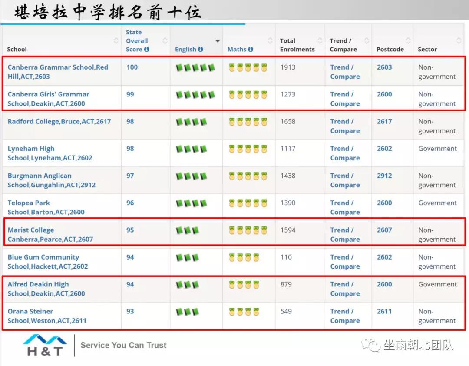Open Orana Steiner School link
This screenshot has width=469, height=366.
click(x=47, y=316)
